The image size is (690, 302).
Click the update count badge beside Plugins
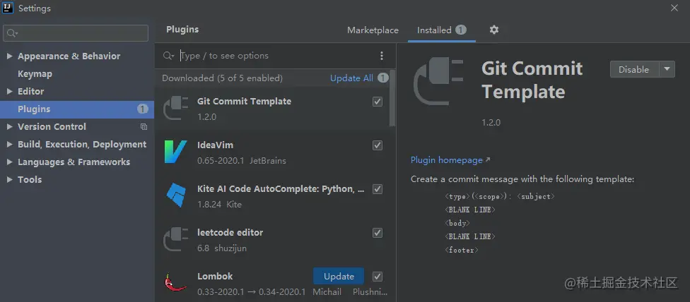coord(143,109)
